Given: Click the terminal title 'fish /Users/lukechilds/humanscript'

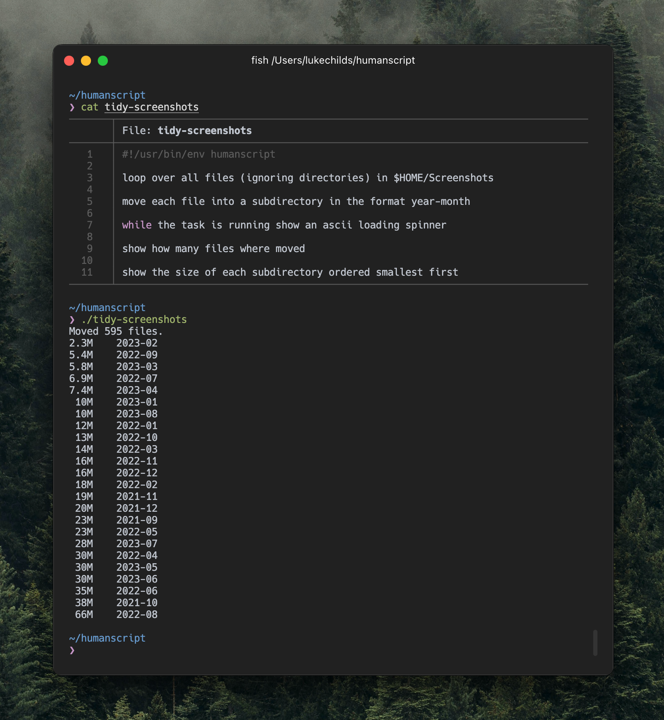Looking at the screenshot, I should click(333, 60).
